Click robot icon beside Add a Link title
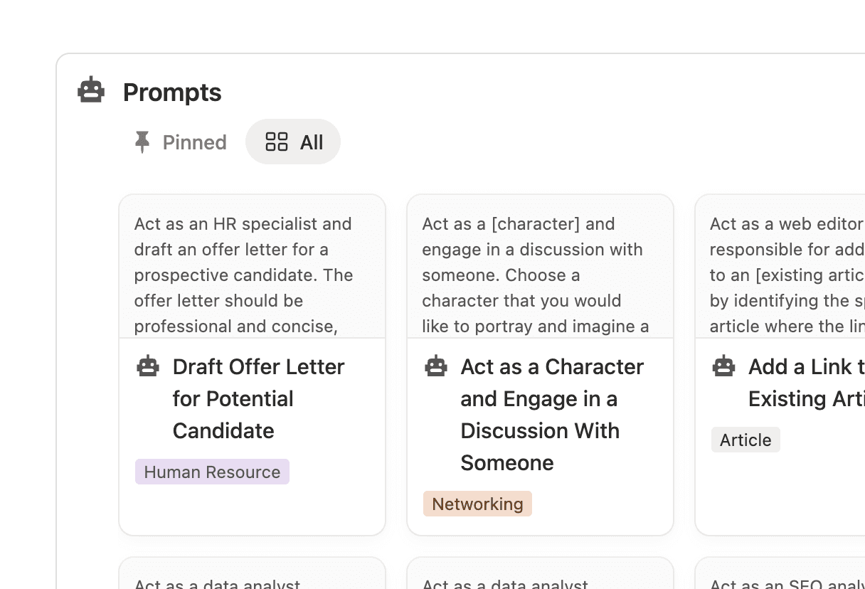 point(723,366)
